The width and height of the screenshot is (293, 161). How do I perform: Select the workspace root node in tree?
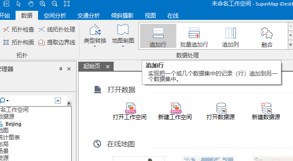pos(14,110)
